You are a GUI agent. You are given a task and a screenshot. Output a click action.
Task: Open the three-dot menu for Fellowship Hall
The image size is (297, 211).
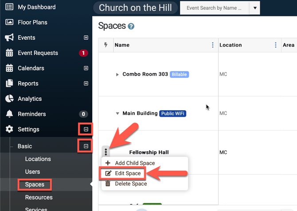pos(106,152)
